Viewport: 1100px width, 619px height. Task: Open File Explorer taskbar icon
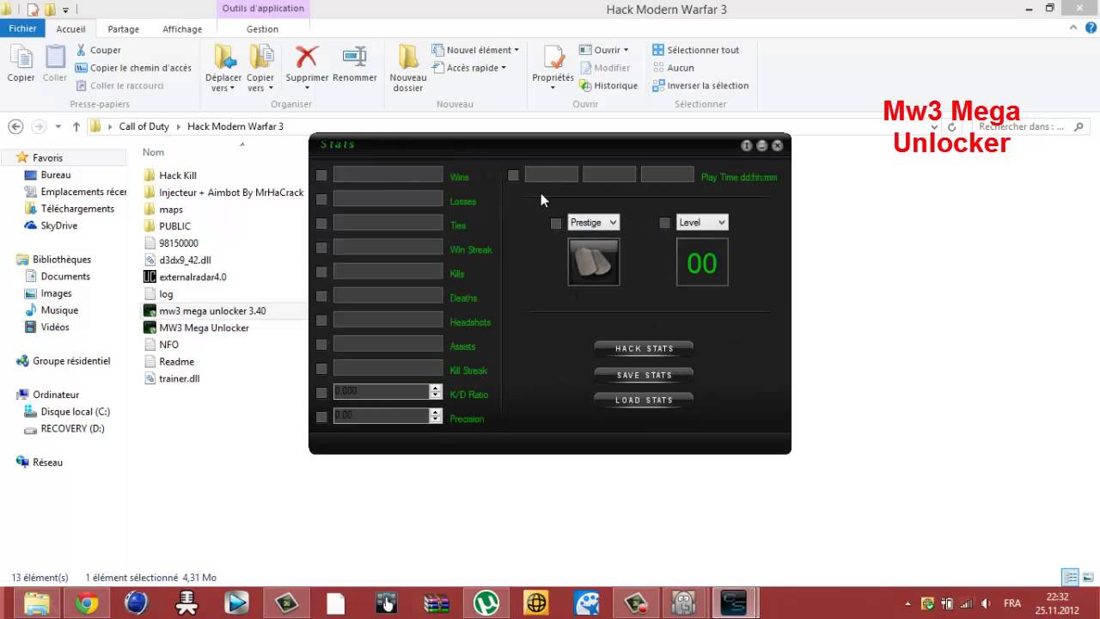coord(36,604)
